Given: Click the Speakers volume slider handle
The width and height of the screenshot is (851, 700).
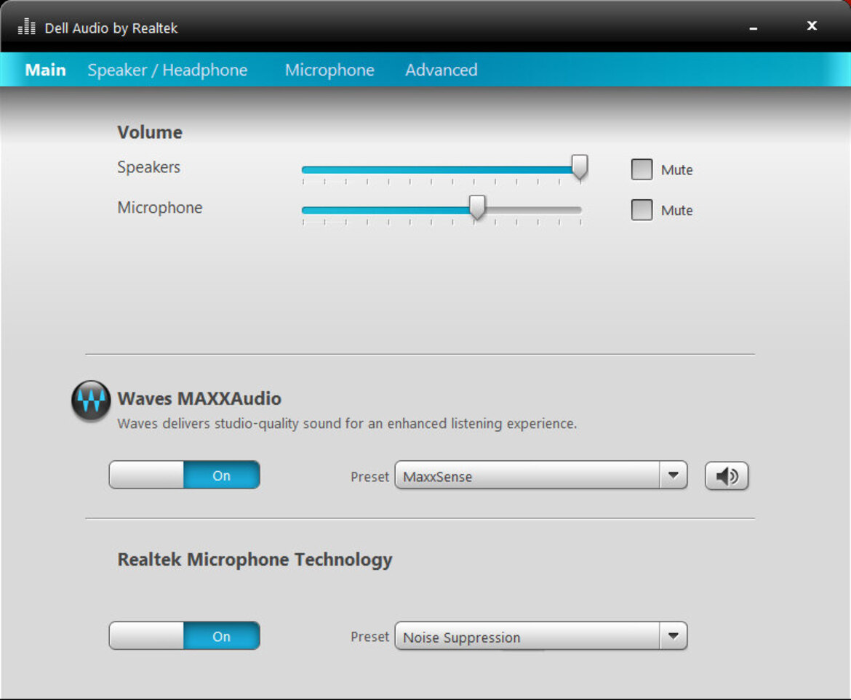Looking at the screenshot, I should (580, 167).
